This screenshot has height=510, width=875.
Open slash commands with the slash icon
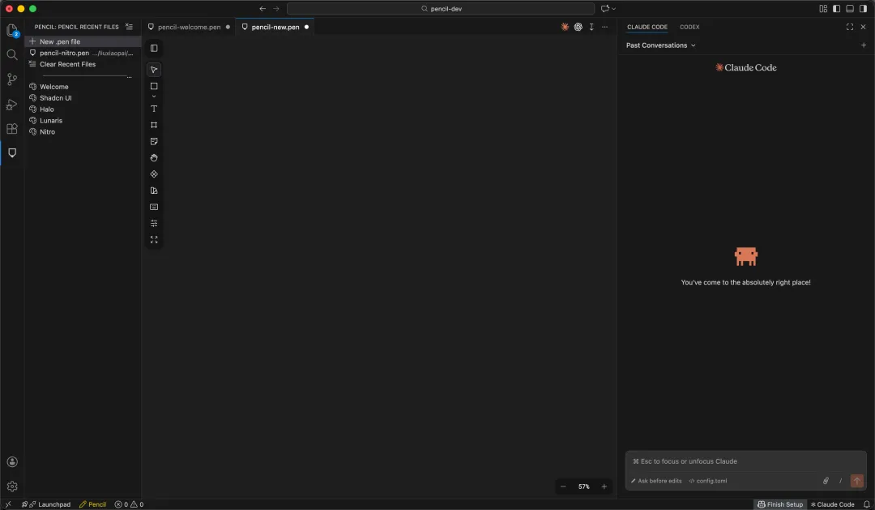pyautogui.click(x=840, y=481)
